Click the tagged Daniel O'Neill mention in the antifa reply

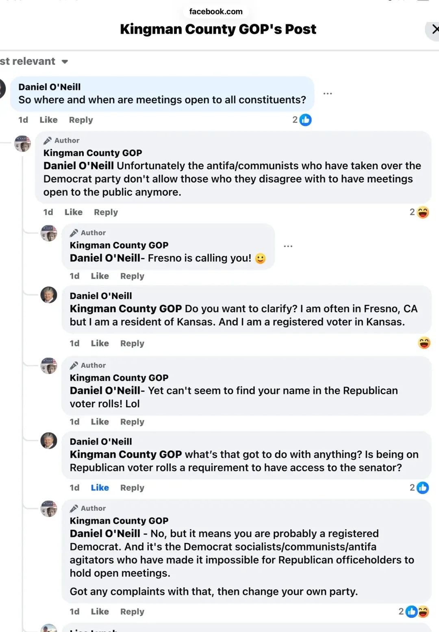coord(78,166)
